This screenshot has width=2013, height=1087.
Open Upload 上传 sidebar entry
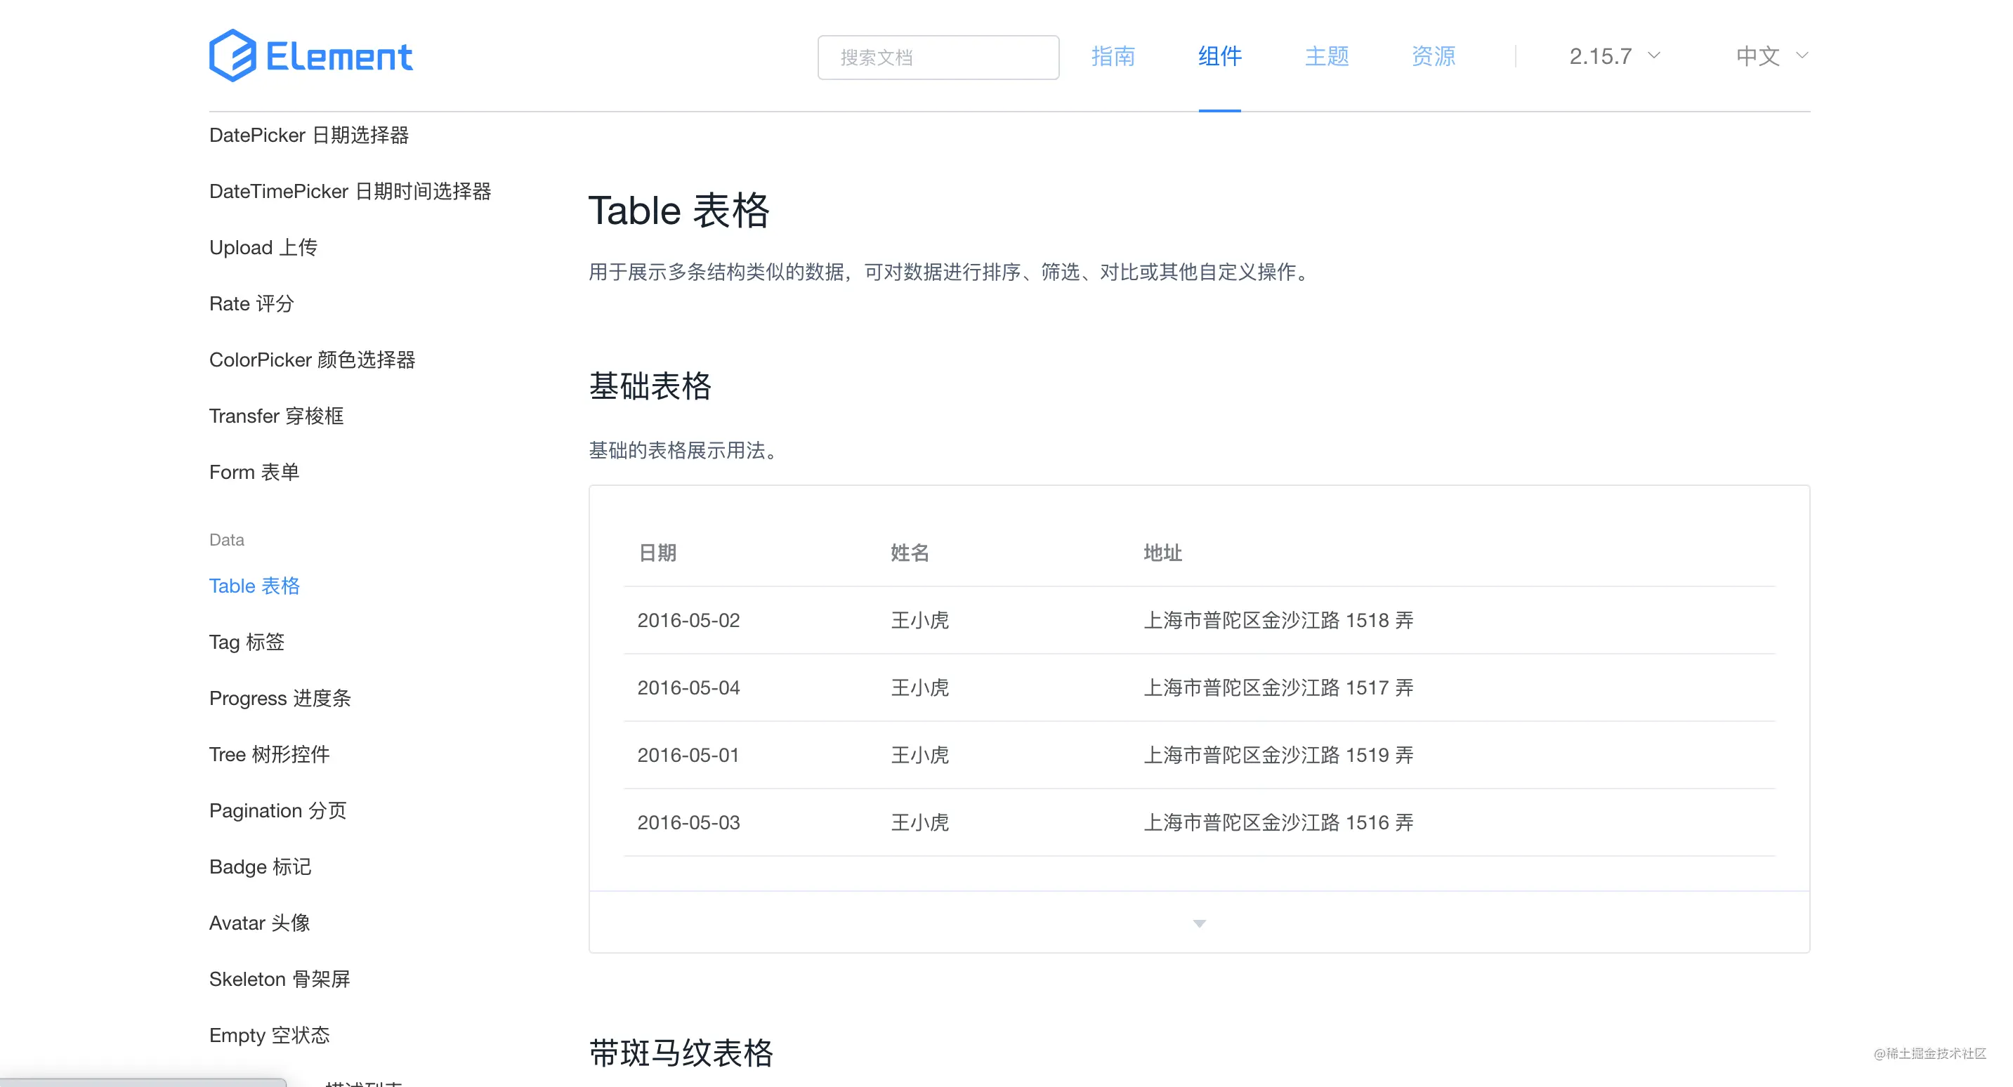click(263, 248)
